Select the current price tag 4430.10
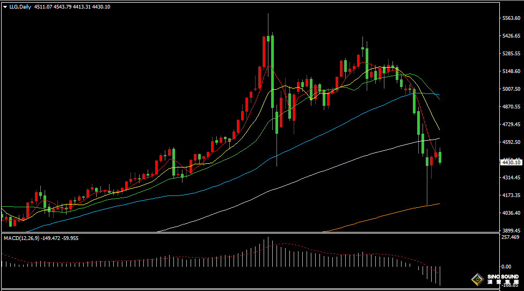The image size is (524, 291). [510, 162]
